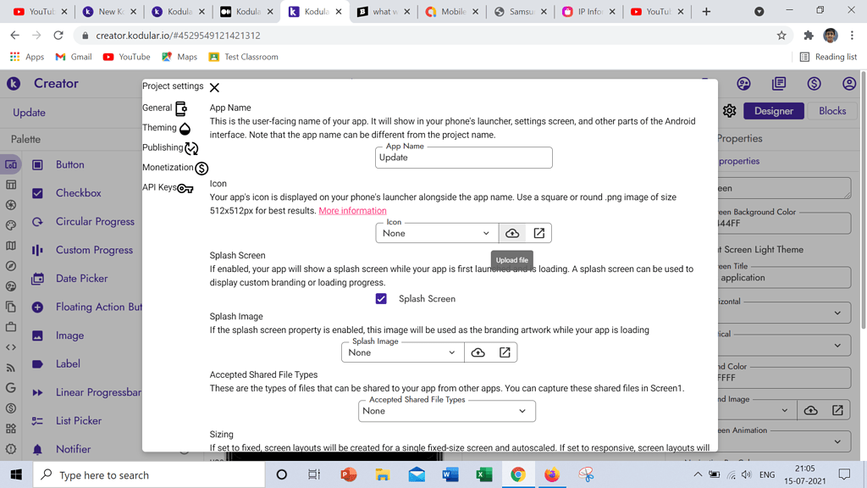The height and width of the screenshot is (488, 867).
Task: Open the Monetization settings section
Action: pyautogui.click(x=175, y=168)
